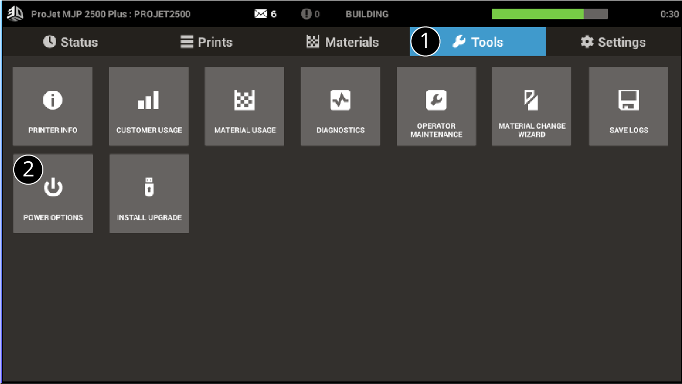The image size is (682, 384).
Task: Click the BUILDING status text
Action: 367,14
